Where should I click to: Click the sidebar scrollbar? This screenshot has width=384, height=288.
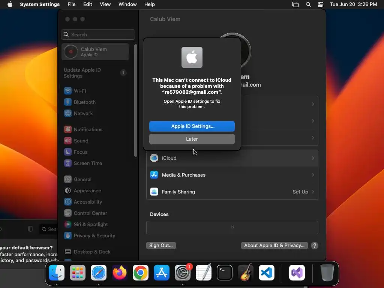[136, 100]
